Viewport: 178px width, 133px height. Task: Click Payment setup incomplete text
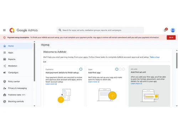click(x=18, y=38)
